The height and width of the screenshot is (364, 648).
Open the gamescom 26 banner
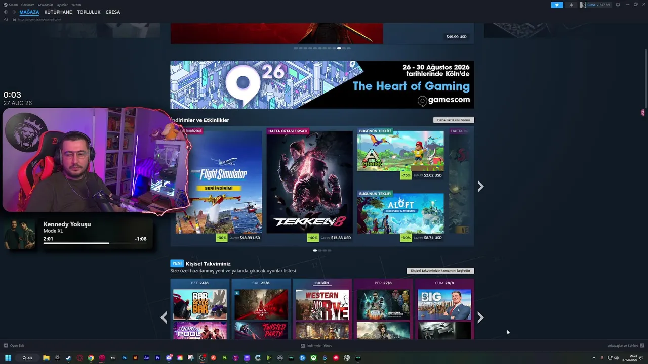(x=322, y=84)
